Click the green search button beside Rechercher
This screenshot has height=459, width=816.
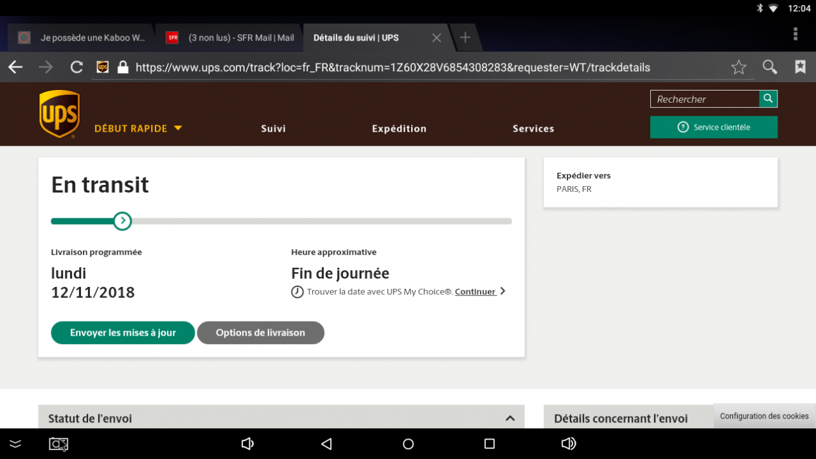point(768,99)
